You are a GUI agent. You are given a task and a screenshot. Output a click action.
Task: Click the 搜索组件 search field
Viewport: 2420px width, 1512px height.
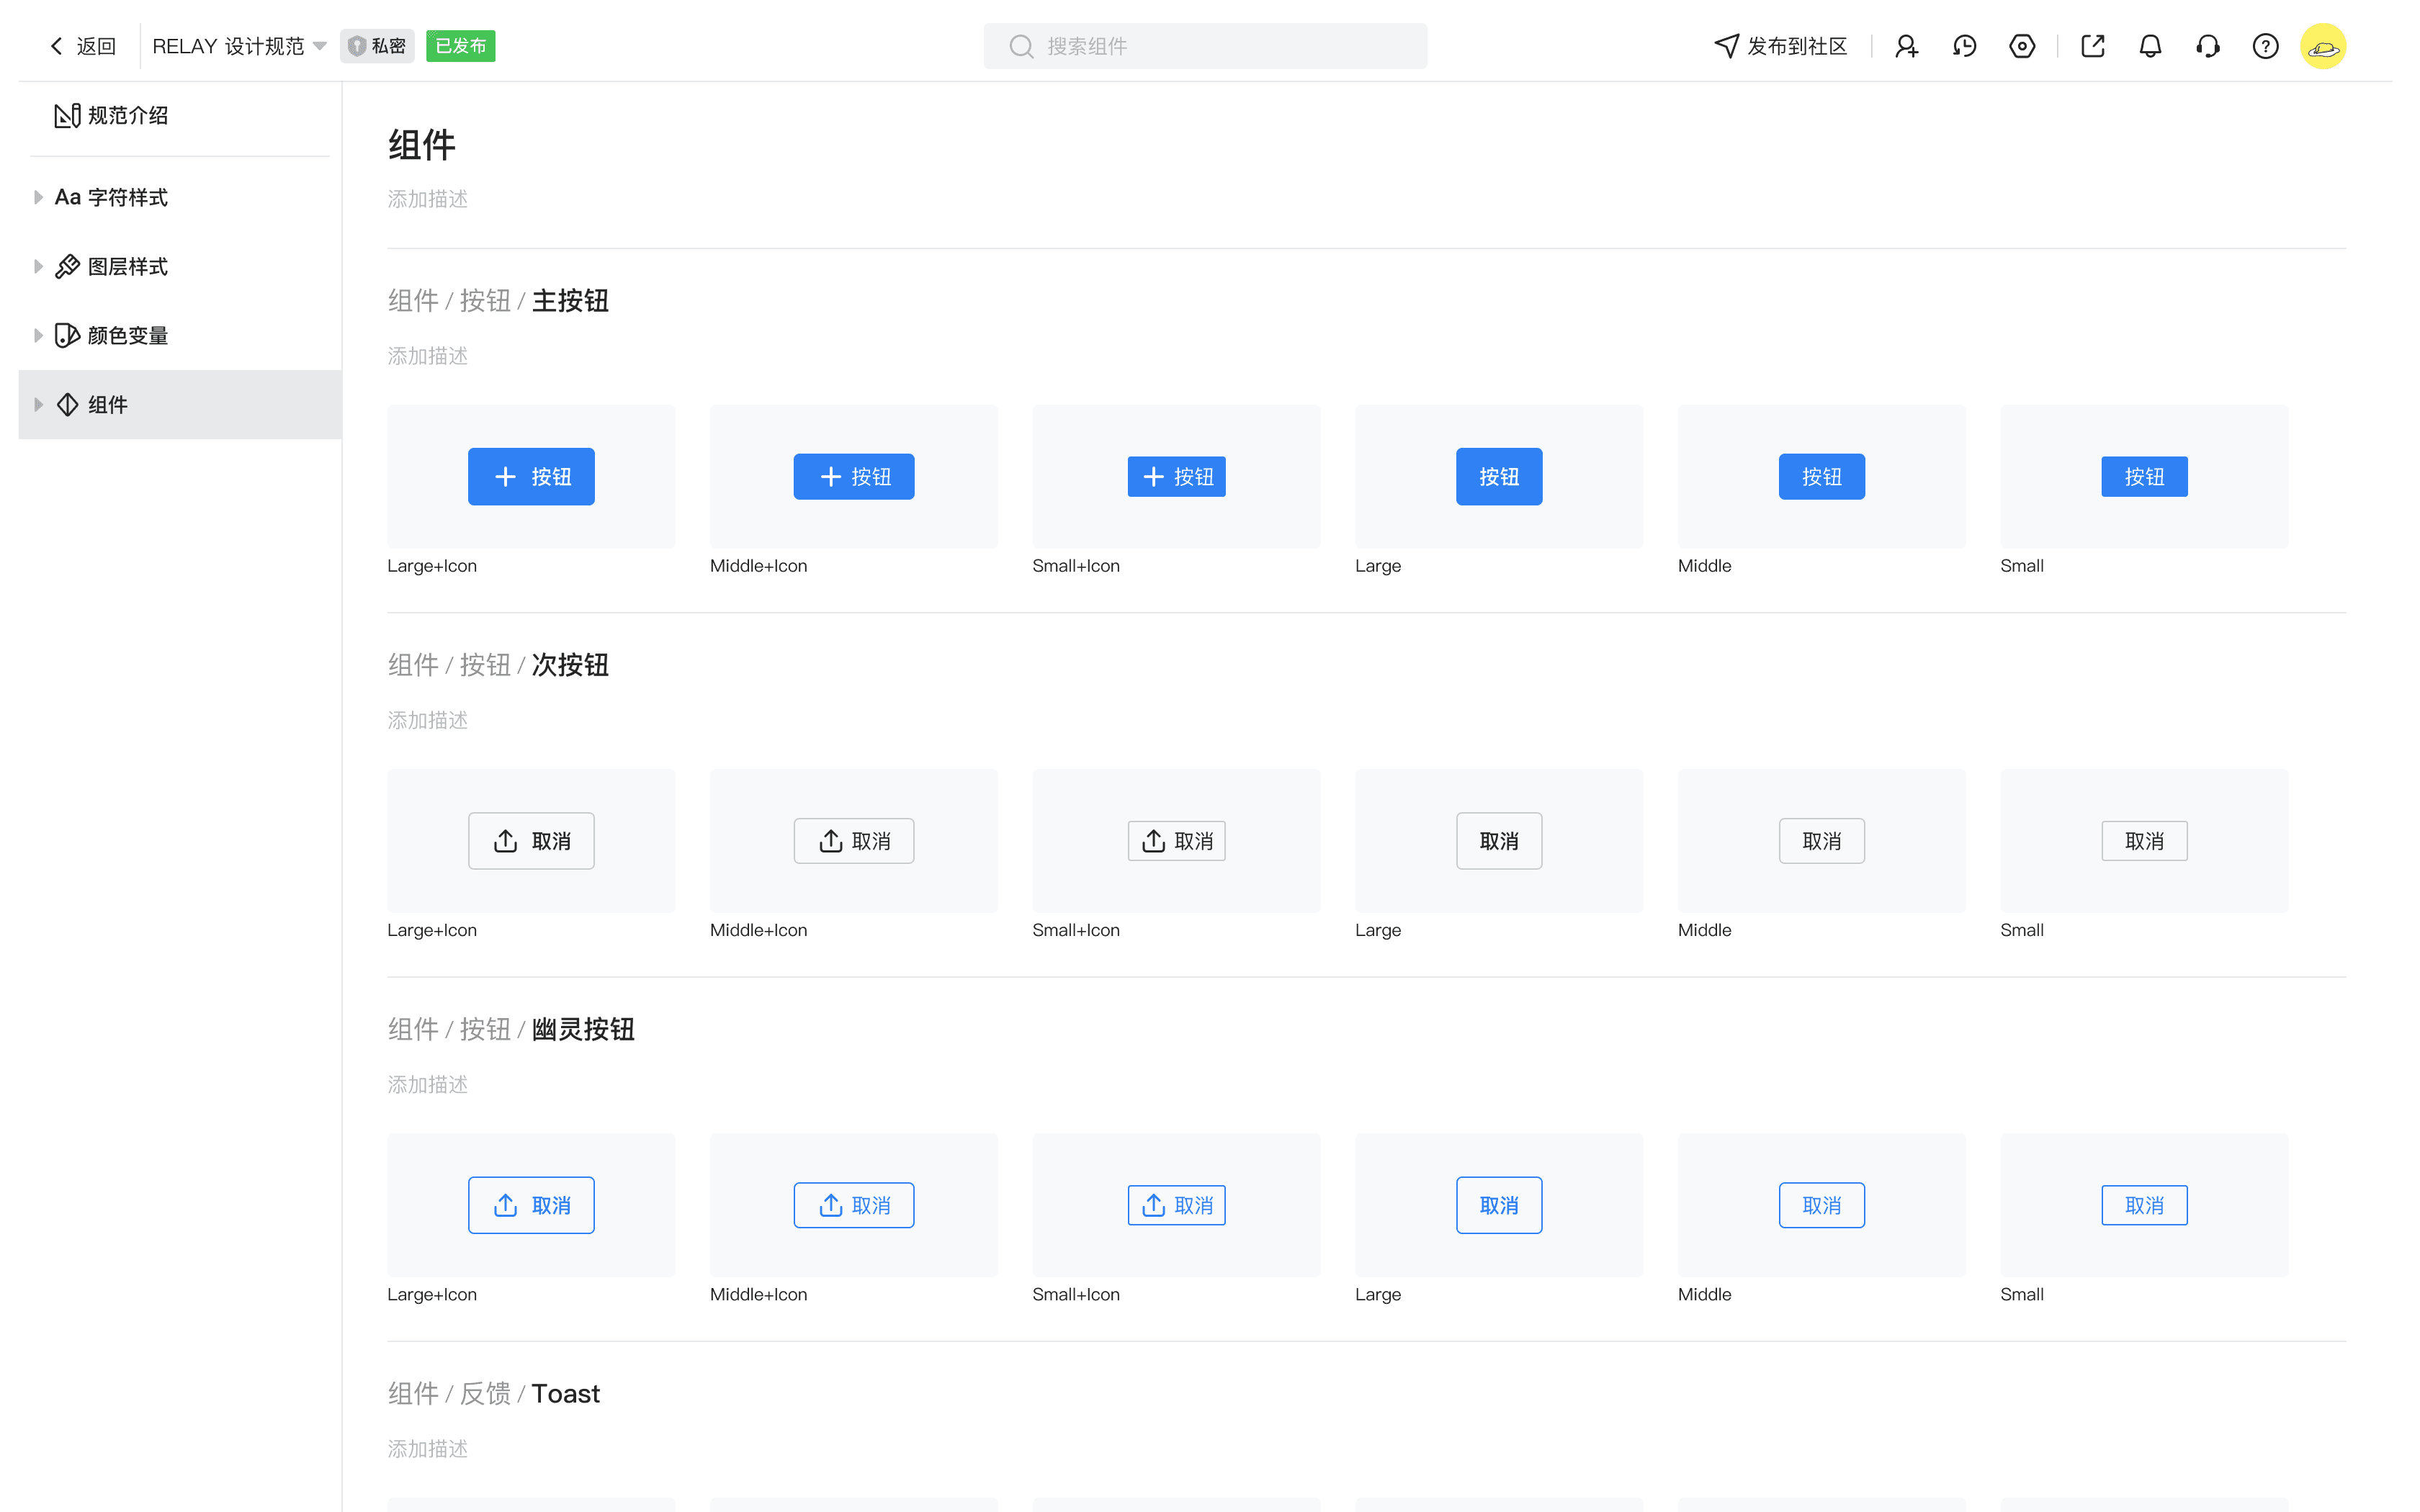pos(1205,46)
